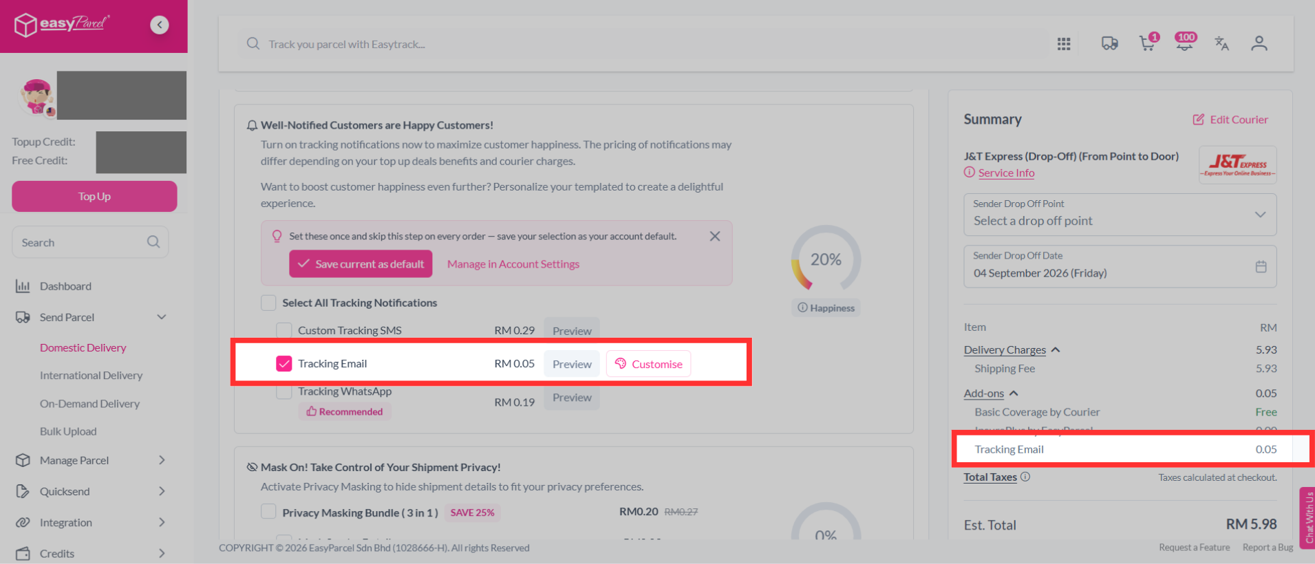The image size is (1315, 564).
Task: Dismiss the save-default tip with X
Action: pyautogui.click(x=715, y=236)
